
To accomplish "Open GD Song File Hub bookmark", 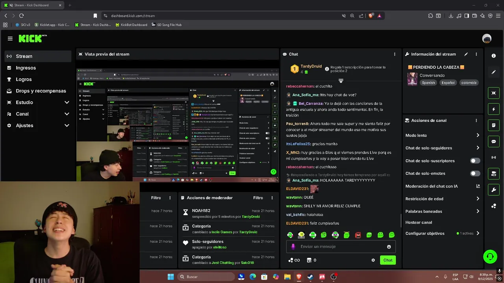I will (167, 25).
